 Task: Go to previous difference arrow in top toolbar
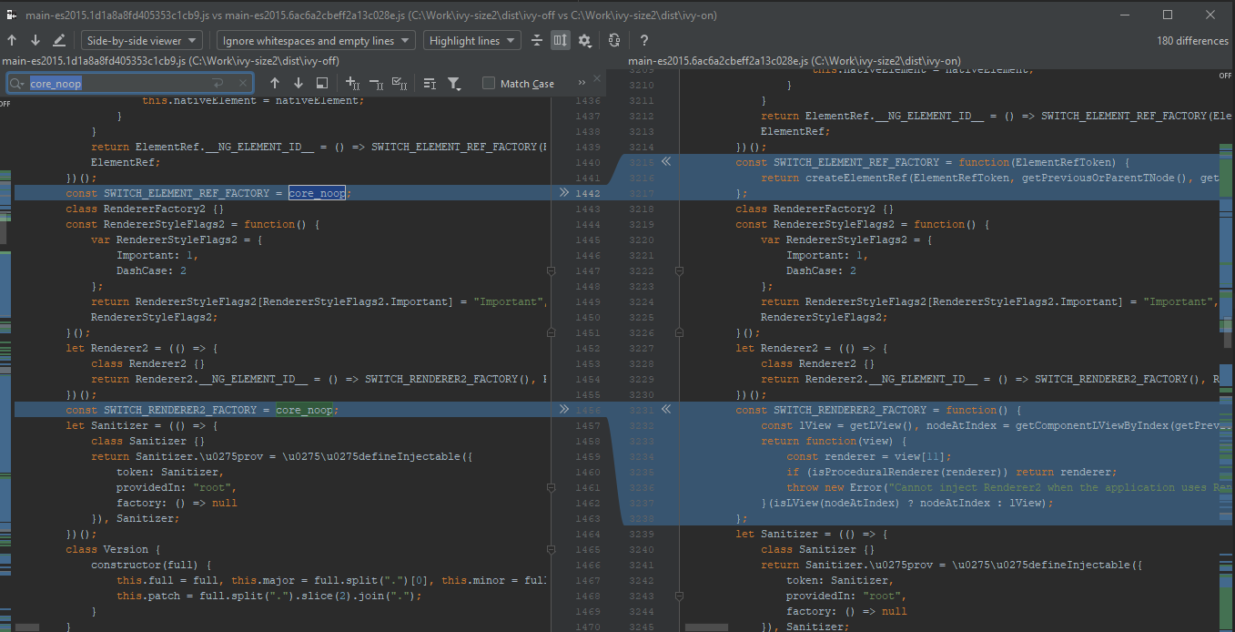pos(12,40)
